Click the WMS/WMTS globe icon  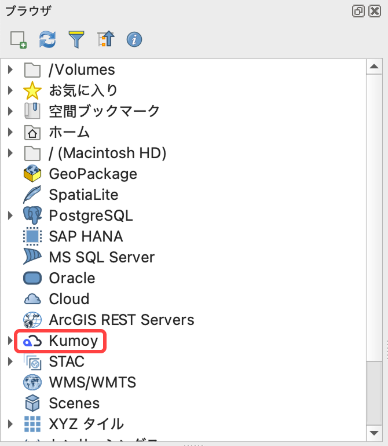click(32, 382)
